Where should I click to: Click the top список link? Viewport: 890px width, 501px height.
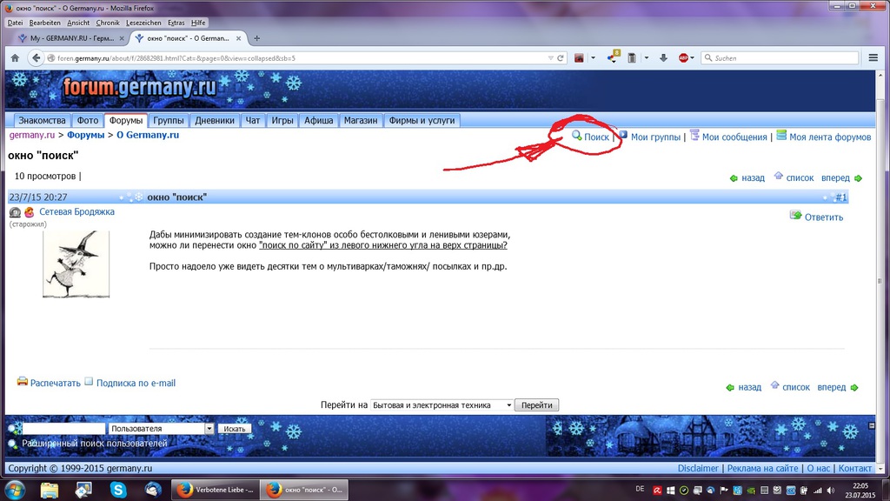[x=800, y=177]
